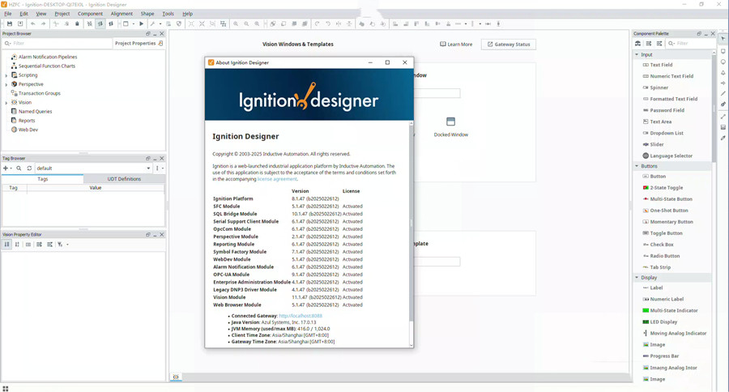This screenshot has width=729, height=392.
Task: Click the Learn More link
Action: coord(456,45)
